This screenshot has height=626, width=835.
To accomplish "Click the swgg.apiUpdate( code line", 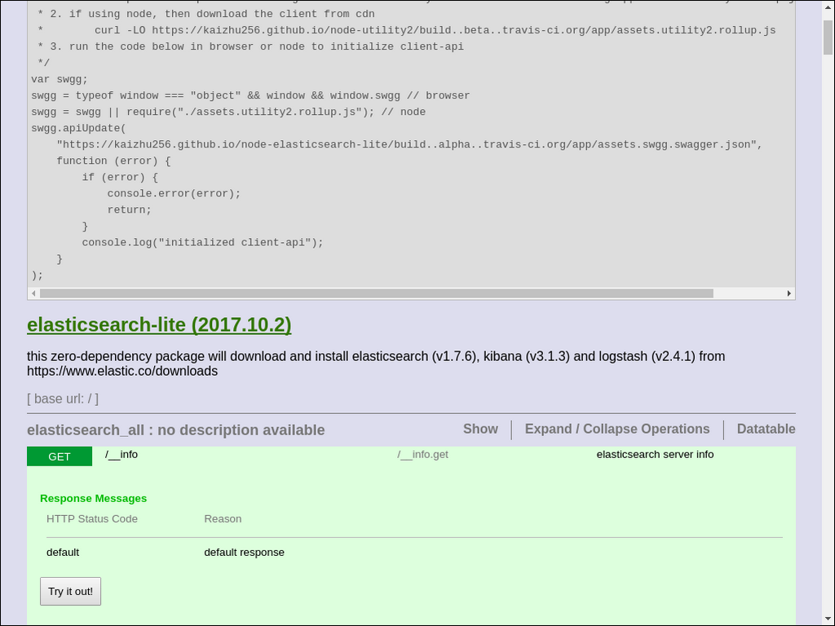I will tap(79, 128).
